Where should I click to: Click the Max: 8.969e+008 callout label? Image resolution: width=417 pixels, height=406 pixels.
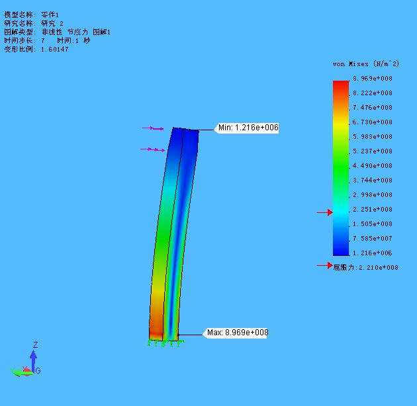(237, 333)
